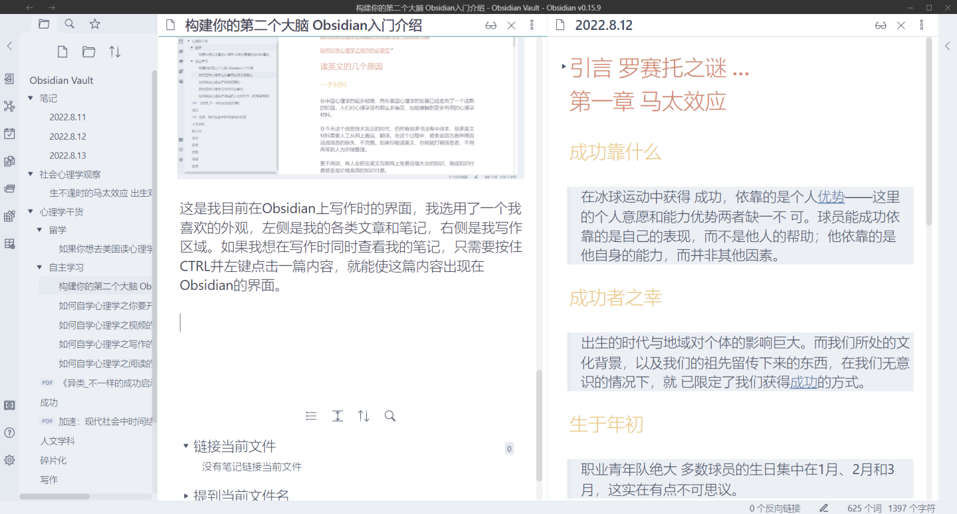Collapse the 社会心理学观察 folder

31,174
